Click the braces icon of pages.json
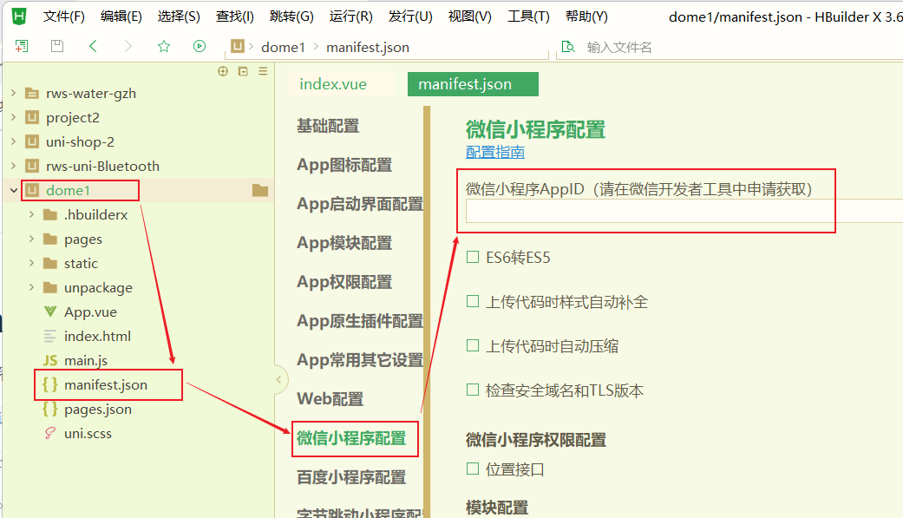Screen dimensions: 903x518 click(x=50, y=409)
